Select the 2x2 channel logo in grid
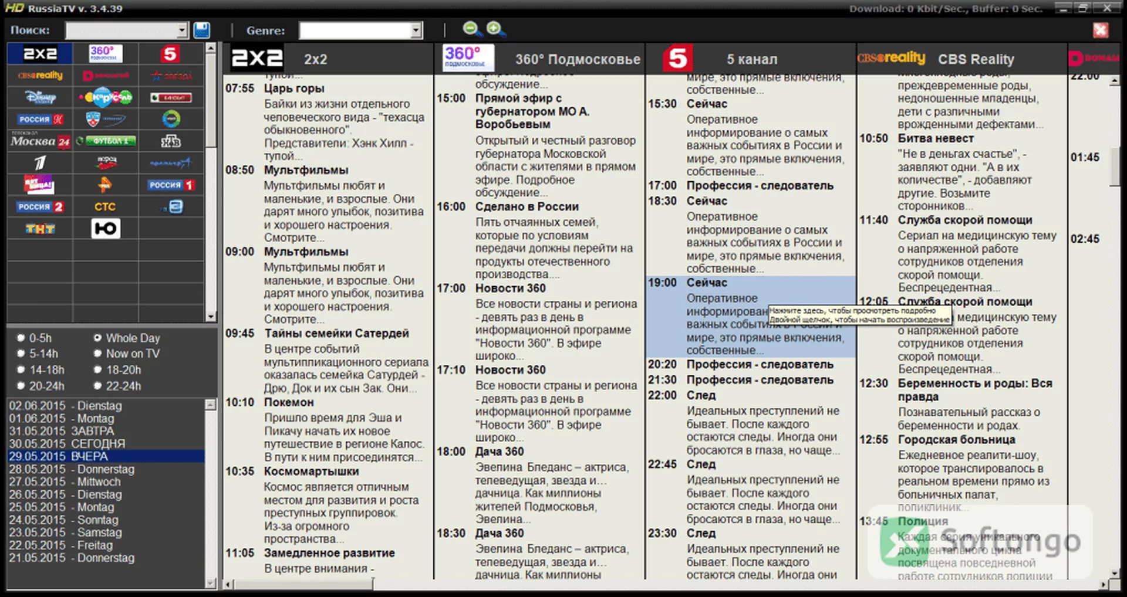Screen dimensions: 1127x597 40,54
